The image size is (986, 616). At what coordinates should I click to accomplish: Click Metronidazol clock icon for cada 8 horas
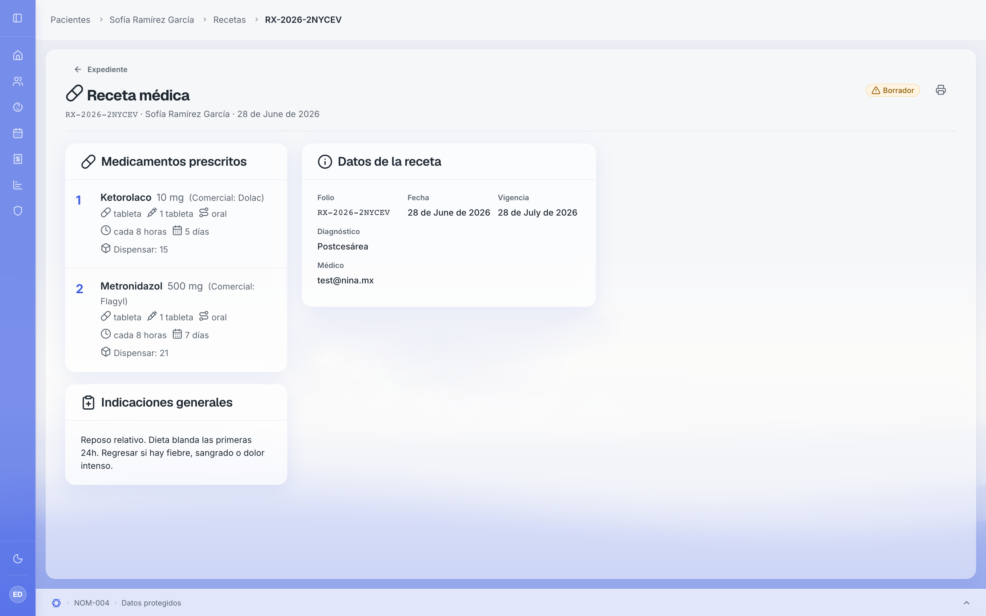105,334
